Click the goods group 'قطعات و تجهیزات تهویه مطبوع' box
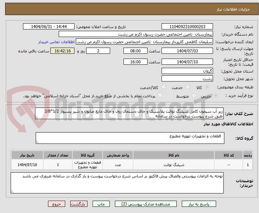 pos(130,138)
